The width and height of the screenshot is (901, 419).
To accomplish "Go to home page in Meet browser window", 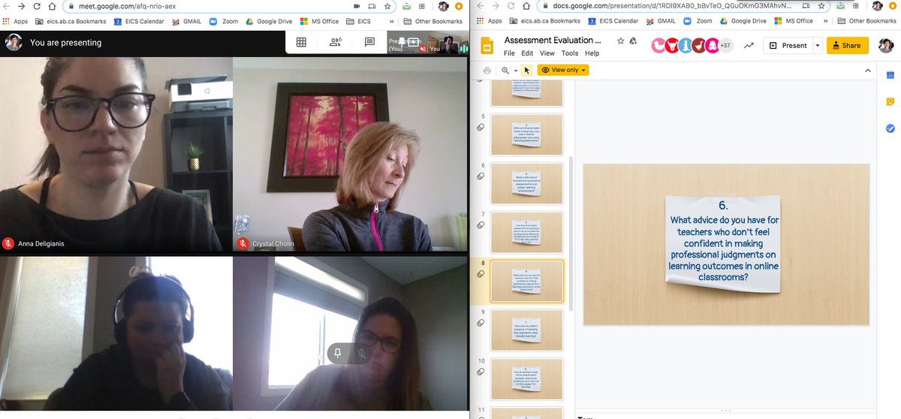I will coord(52,6).
